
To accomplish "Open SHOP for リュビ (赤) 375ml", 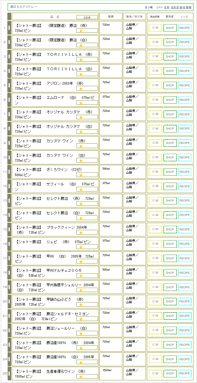I will click(170, 244).
